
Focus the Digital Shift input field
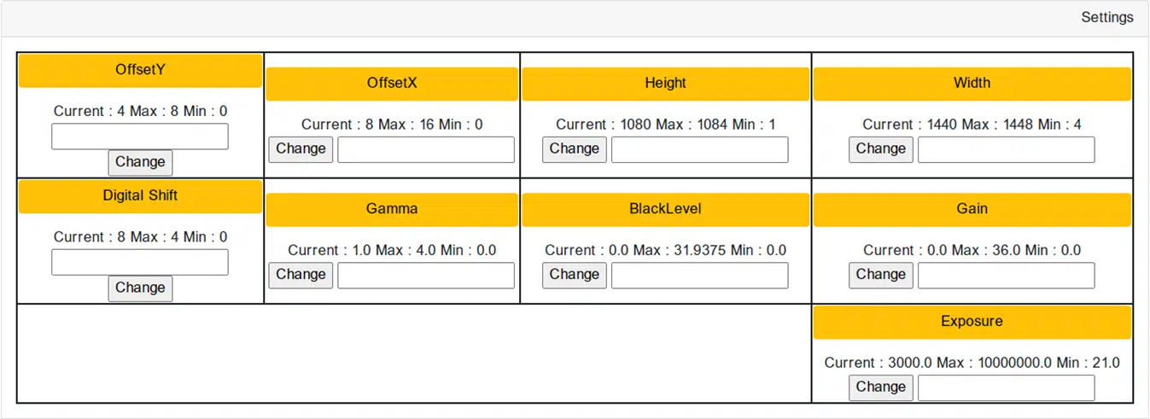point(140,262)
